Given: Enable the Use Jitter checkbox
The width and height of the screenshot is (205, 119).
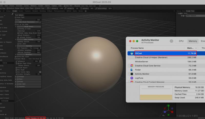Looking at the screenshot, I should click(18, 44).
